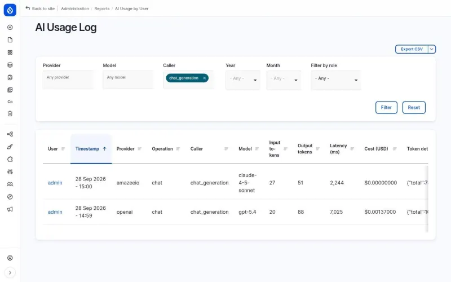
Task: Expand the sidebar with the chevron button
Action: [x=10, y=272]
